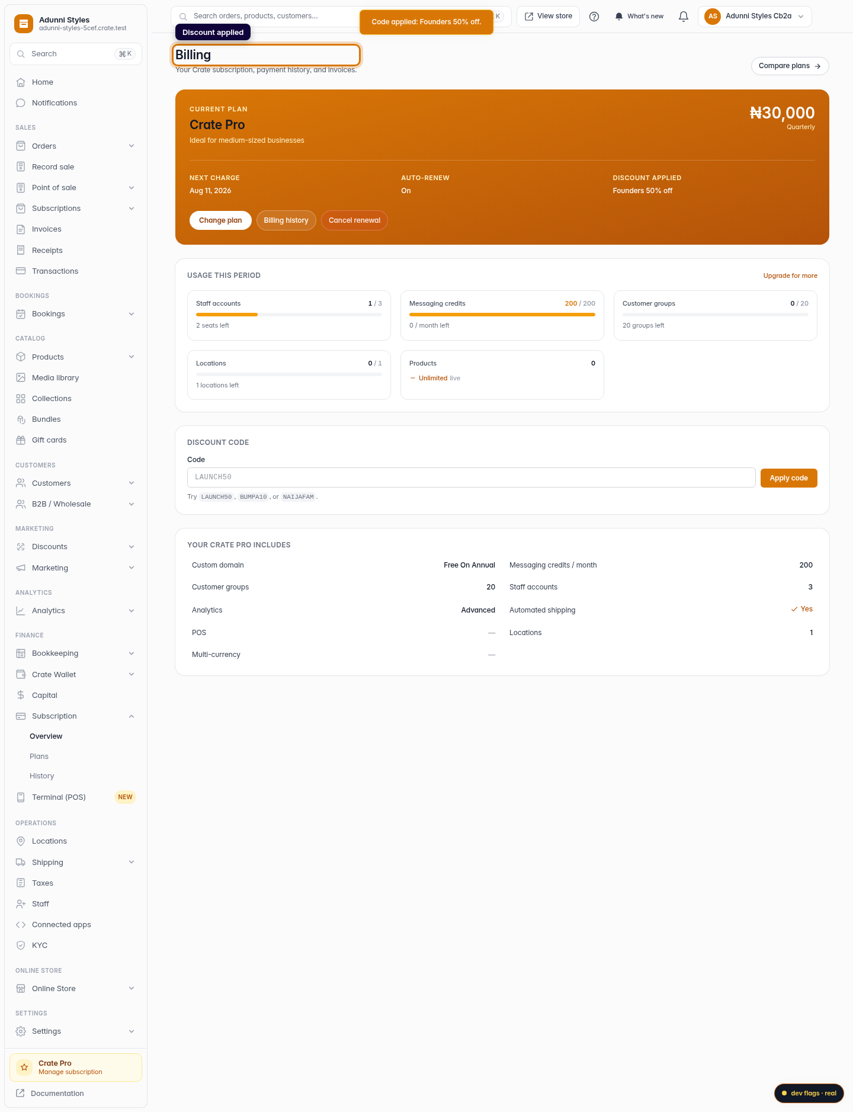
Task: Click the Change plan button
Action: 220,220
